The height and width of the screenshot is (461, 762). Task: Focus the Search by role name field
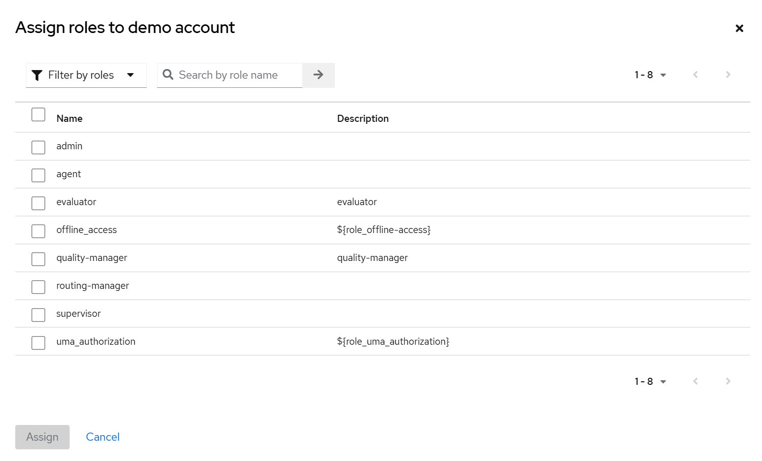tap(236, 75)
